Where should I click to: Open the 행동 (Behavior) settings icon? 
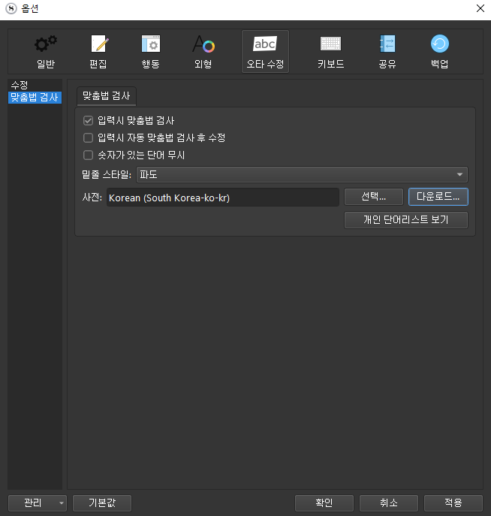[x=151, y=51]
